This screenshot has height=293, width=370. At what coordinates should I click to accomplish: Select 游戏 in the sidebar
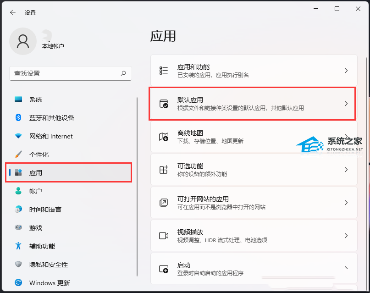(70, 227)
